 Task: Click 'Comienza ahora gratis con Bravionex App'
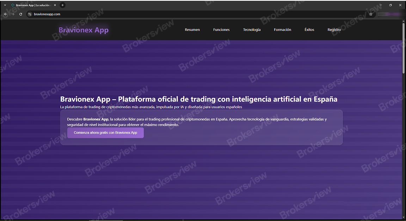(x=105, y=132)
